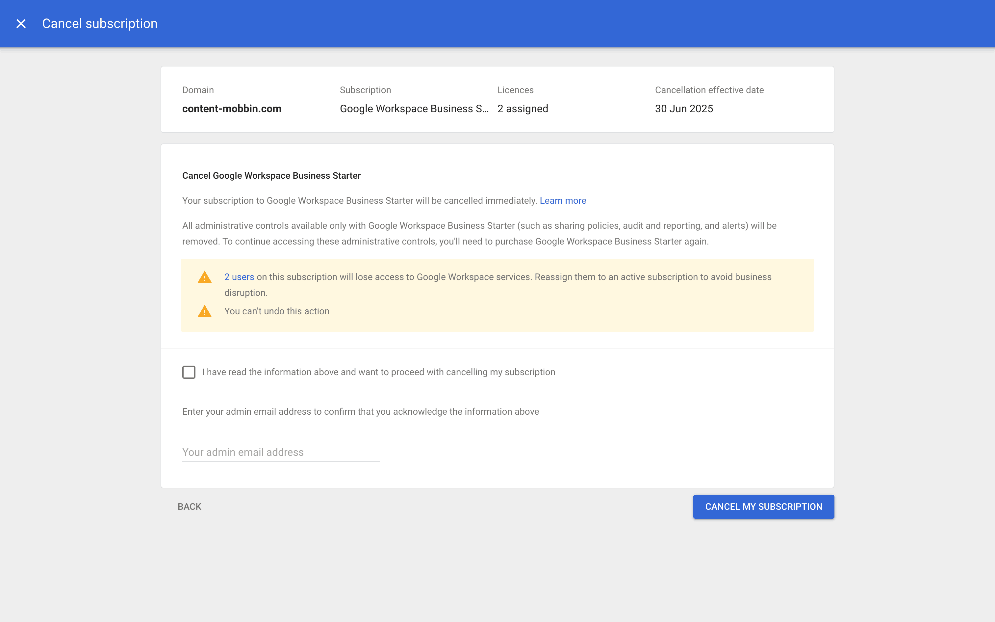Click the 30 Jun 2025 effective date
This screenshot has width=995, height=622.
click(x=684, y=109)
